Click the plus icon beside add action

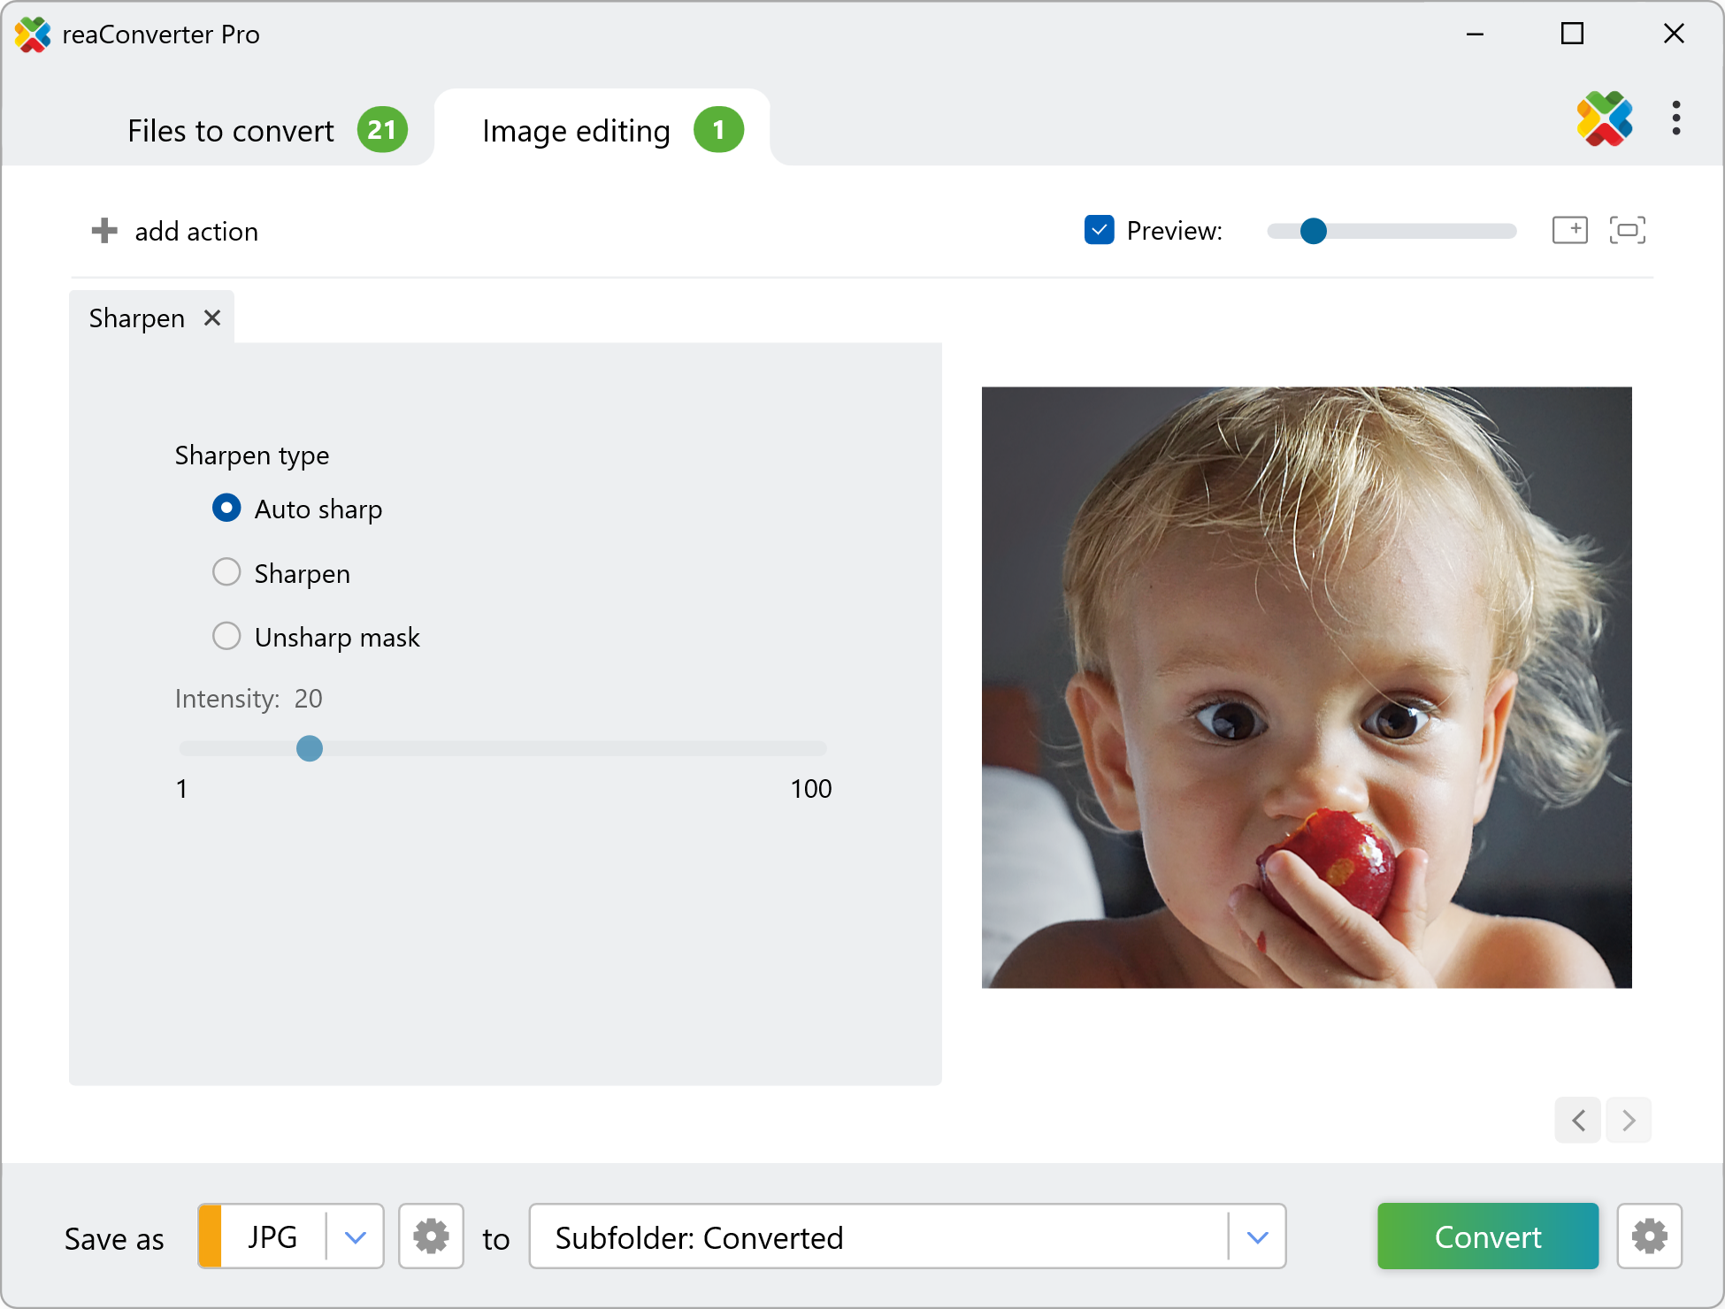[104, 231]
